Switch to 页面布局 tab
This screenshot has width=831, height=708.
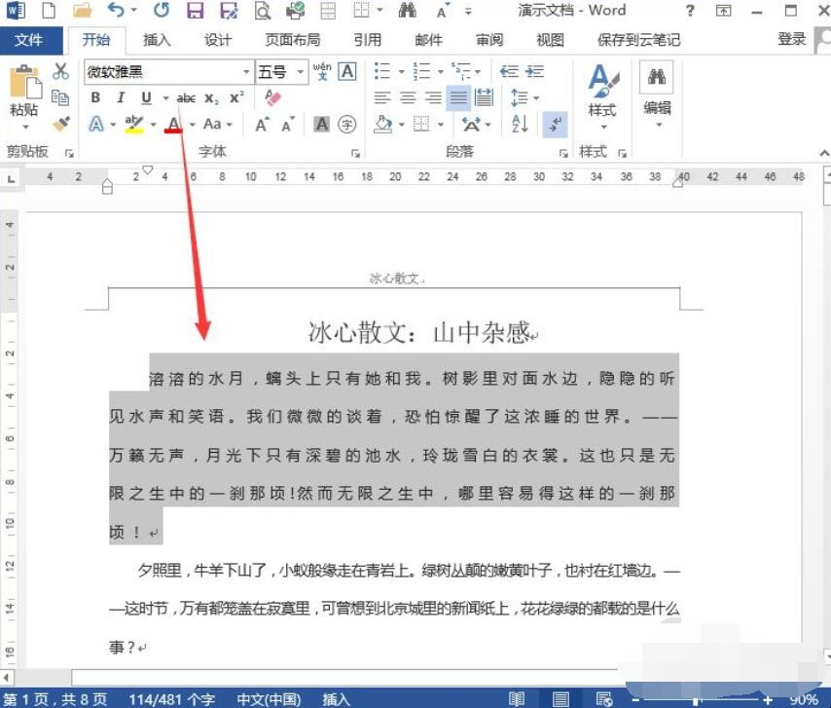pyautogui.click(x=293, y=40)
